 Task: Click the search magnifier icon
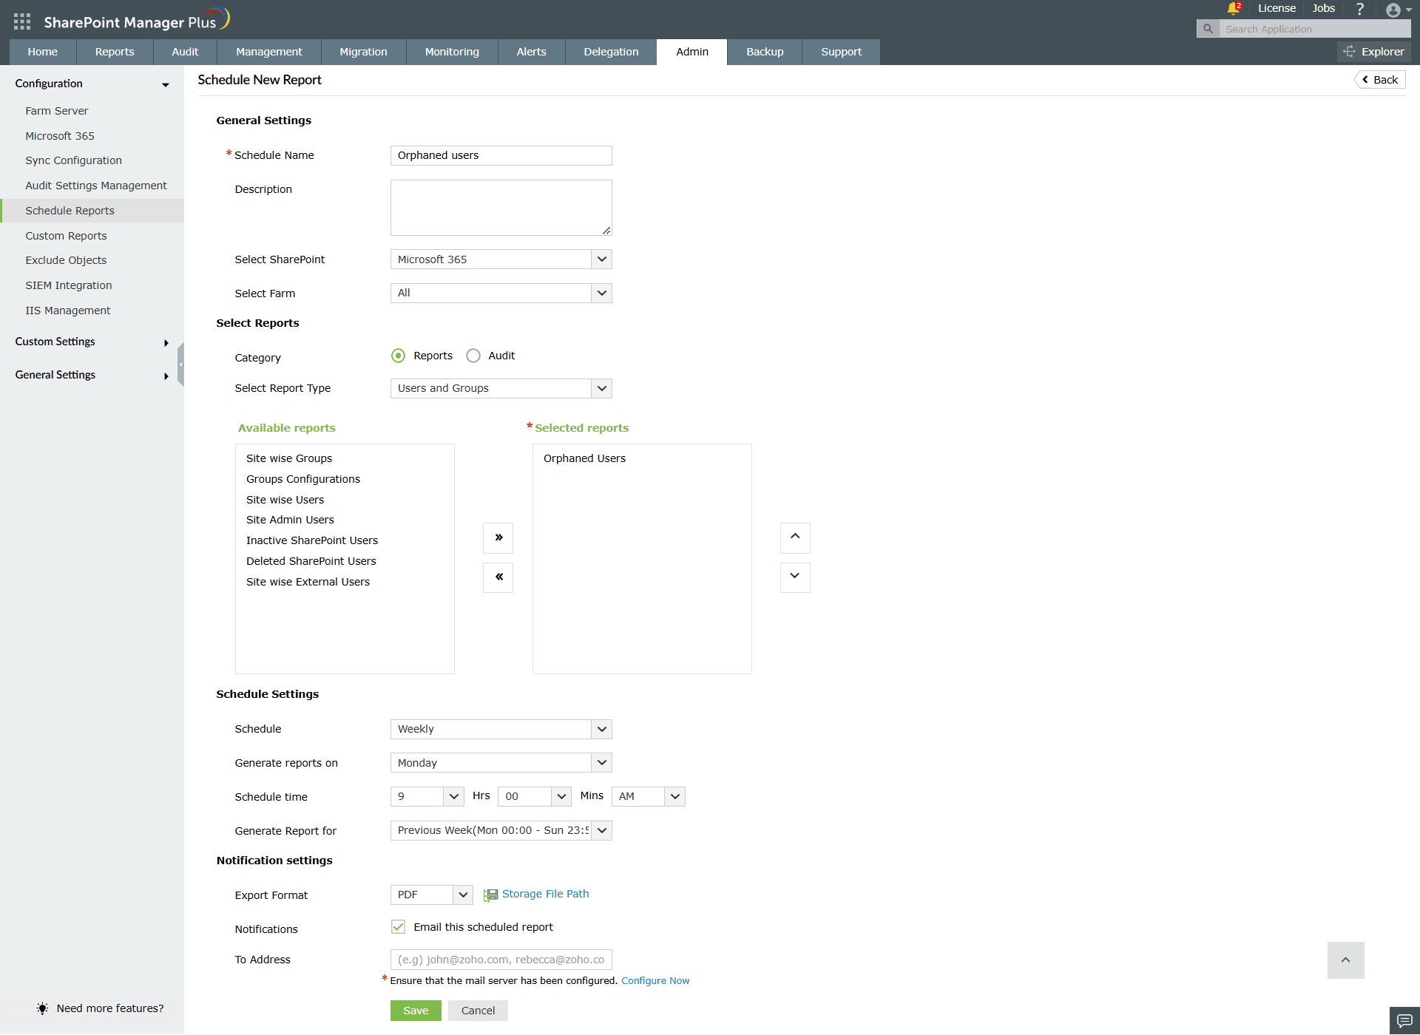[1207, 28]
